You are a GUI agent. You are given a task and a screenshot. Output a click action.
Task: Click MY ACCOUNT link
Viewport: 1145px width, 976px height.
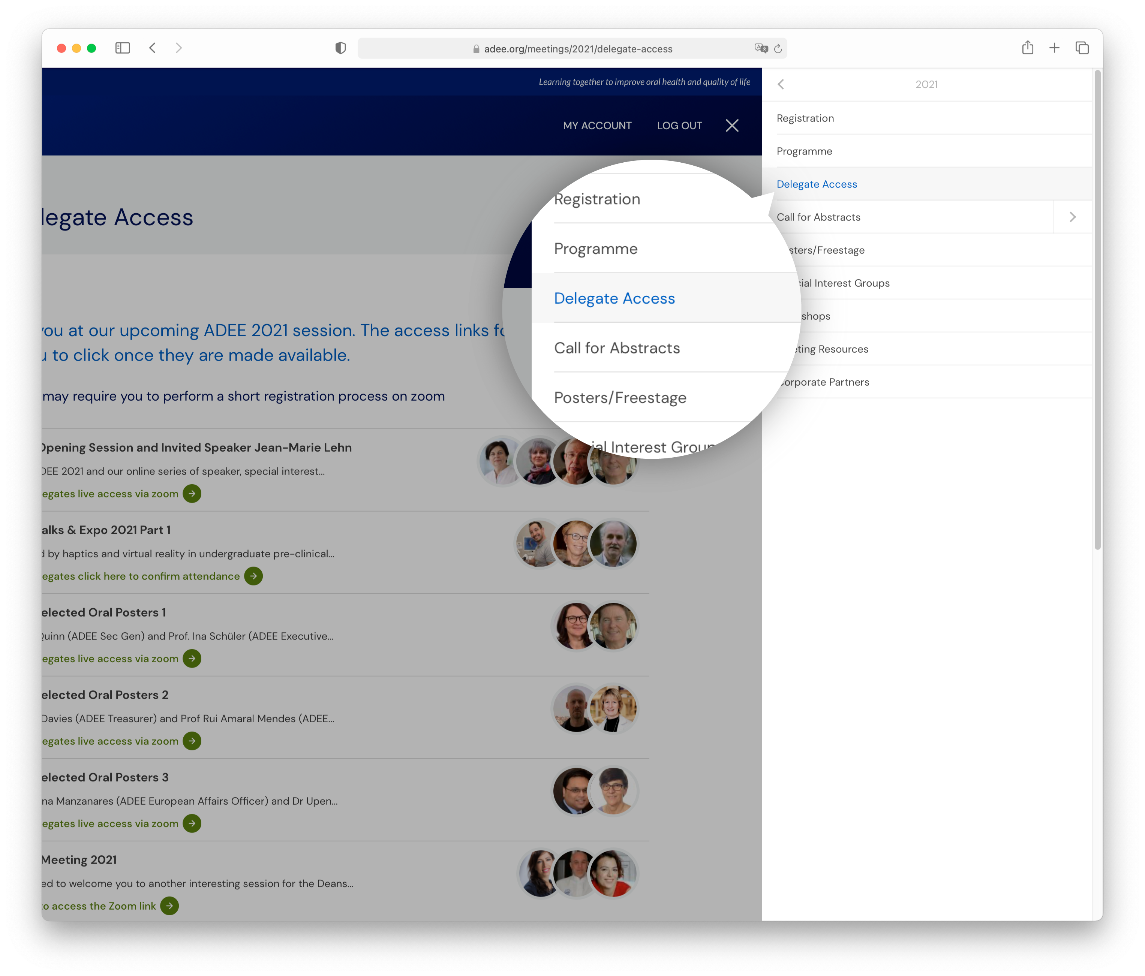coord(597,126)
